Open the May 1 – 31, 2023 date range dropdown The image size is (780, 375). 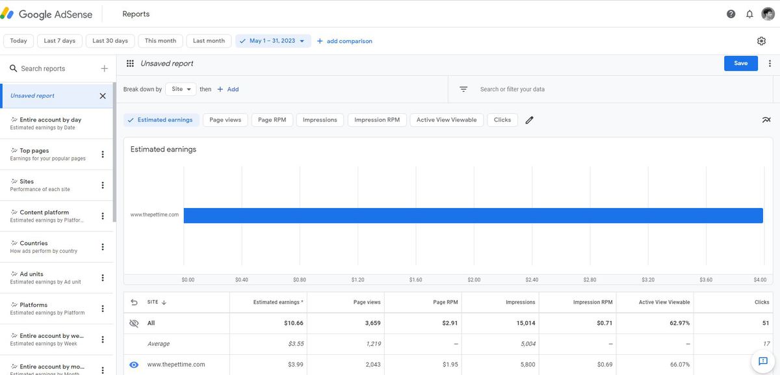273,41
